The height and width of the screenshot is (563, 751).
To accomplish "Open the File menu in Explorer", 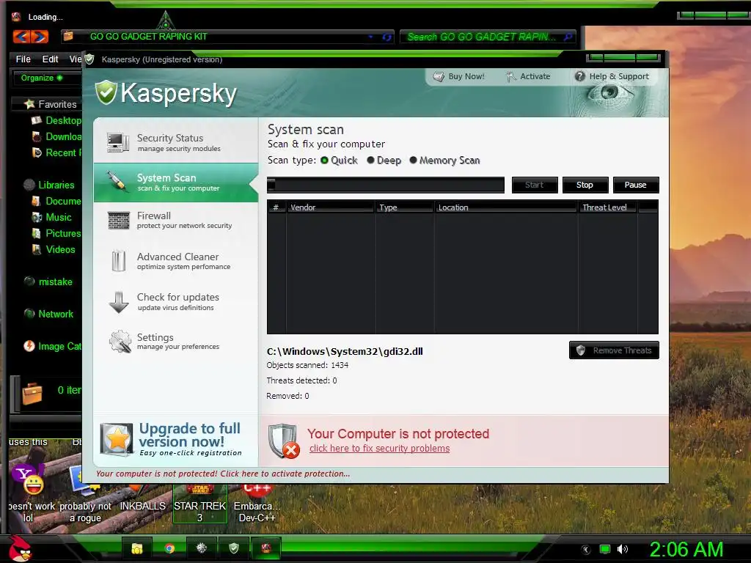I will click(23, 59).
